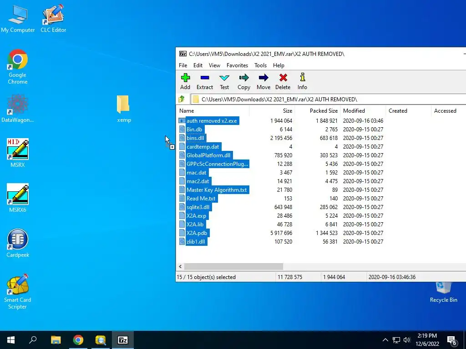Click the magnifier folder taskbar app
This screenshot has height=349, width=466.
(101, 340)
